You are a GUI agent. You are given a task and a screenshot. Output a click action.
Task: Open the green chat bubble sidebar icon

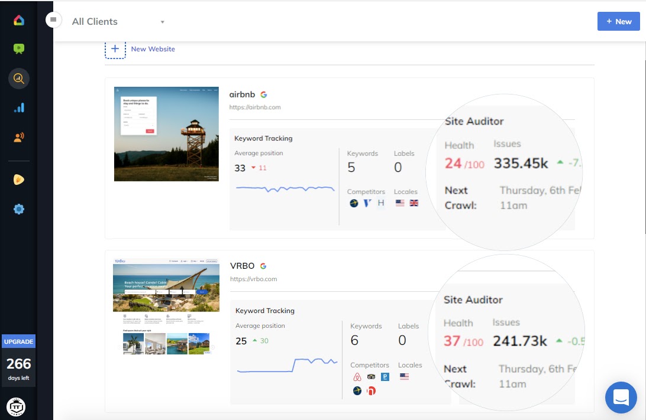(x=19, y=49)
